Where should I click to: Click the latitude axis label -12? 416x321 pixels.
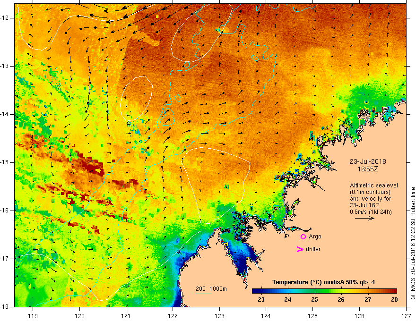(x=5, y=18)
